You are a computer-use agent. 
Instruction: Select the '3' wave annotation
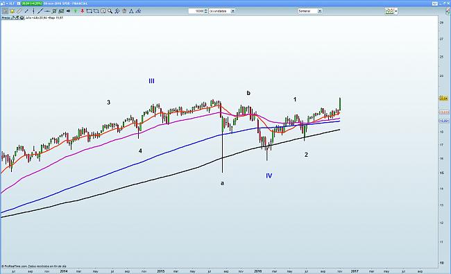108,103
